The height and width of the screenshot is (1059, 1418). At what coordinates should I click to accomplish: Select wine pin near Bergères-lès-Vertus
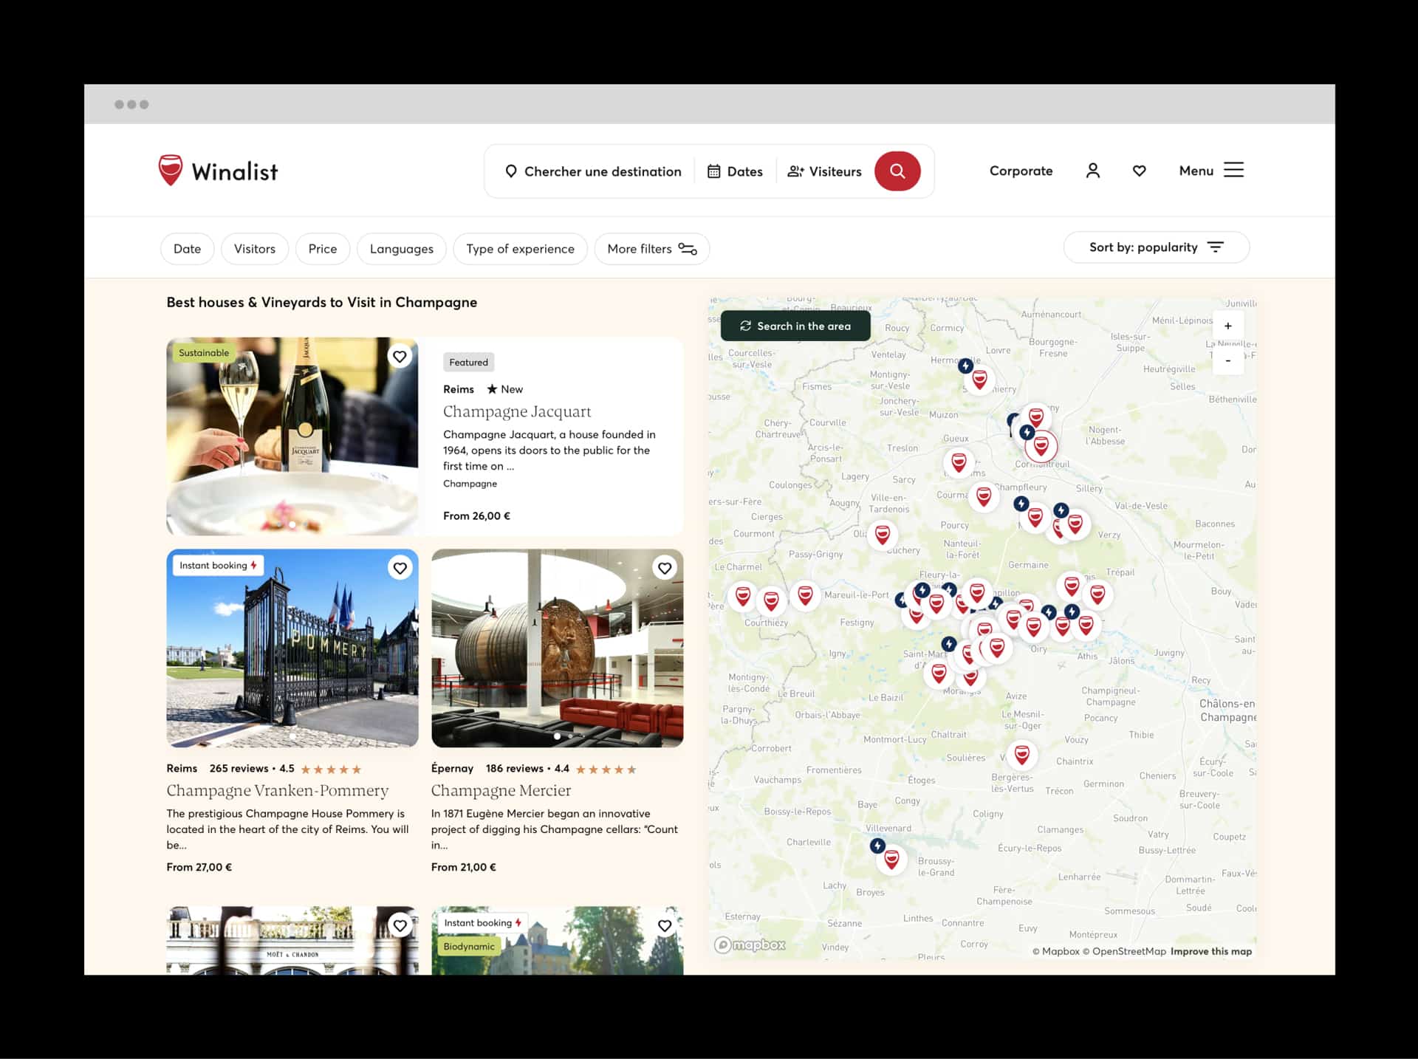(1022, 755)
